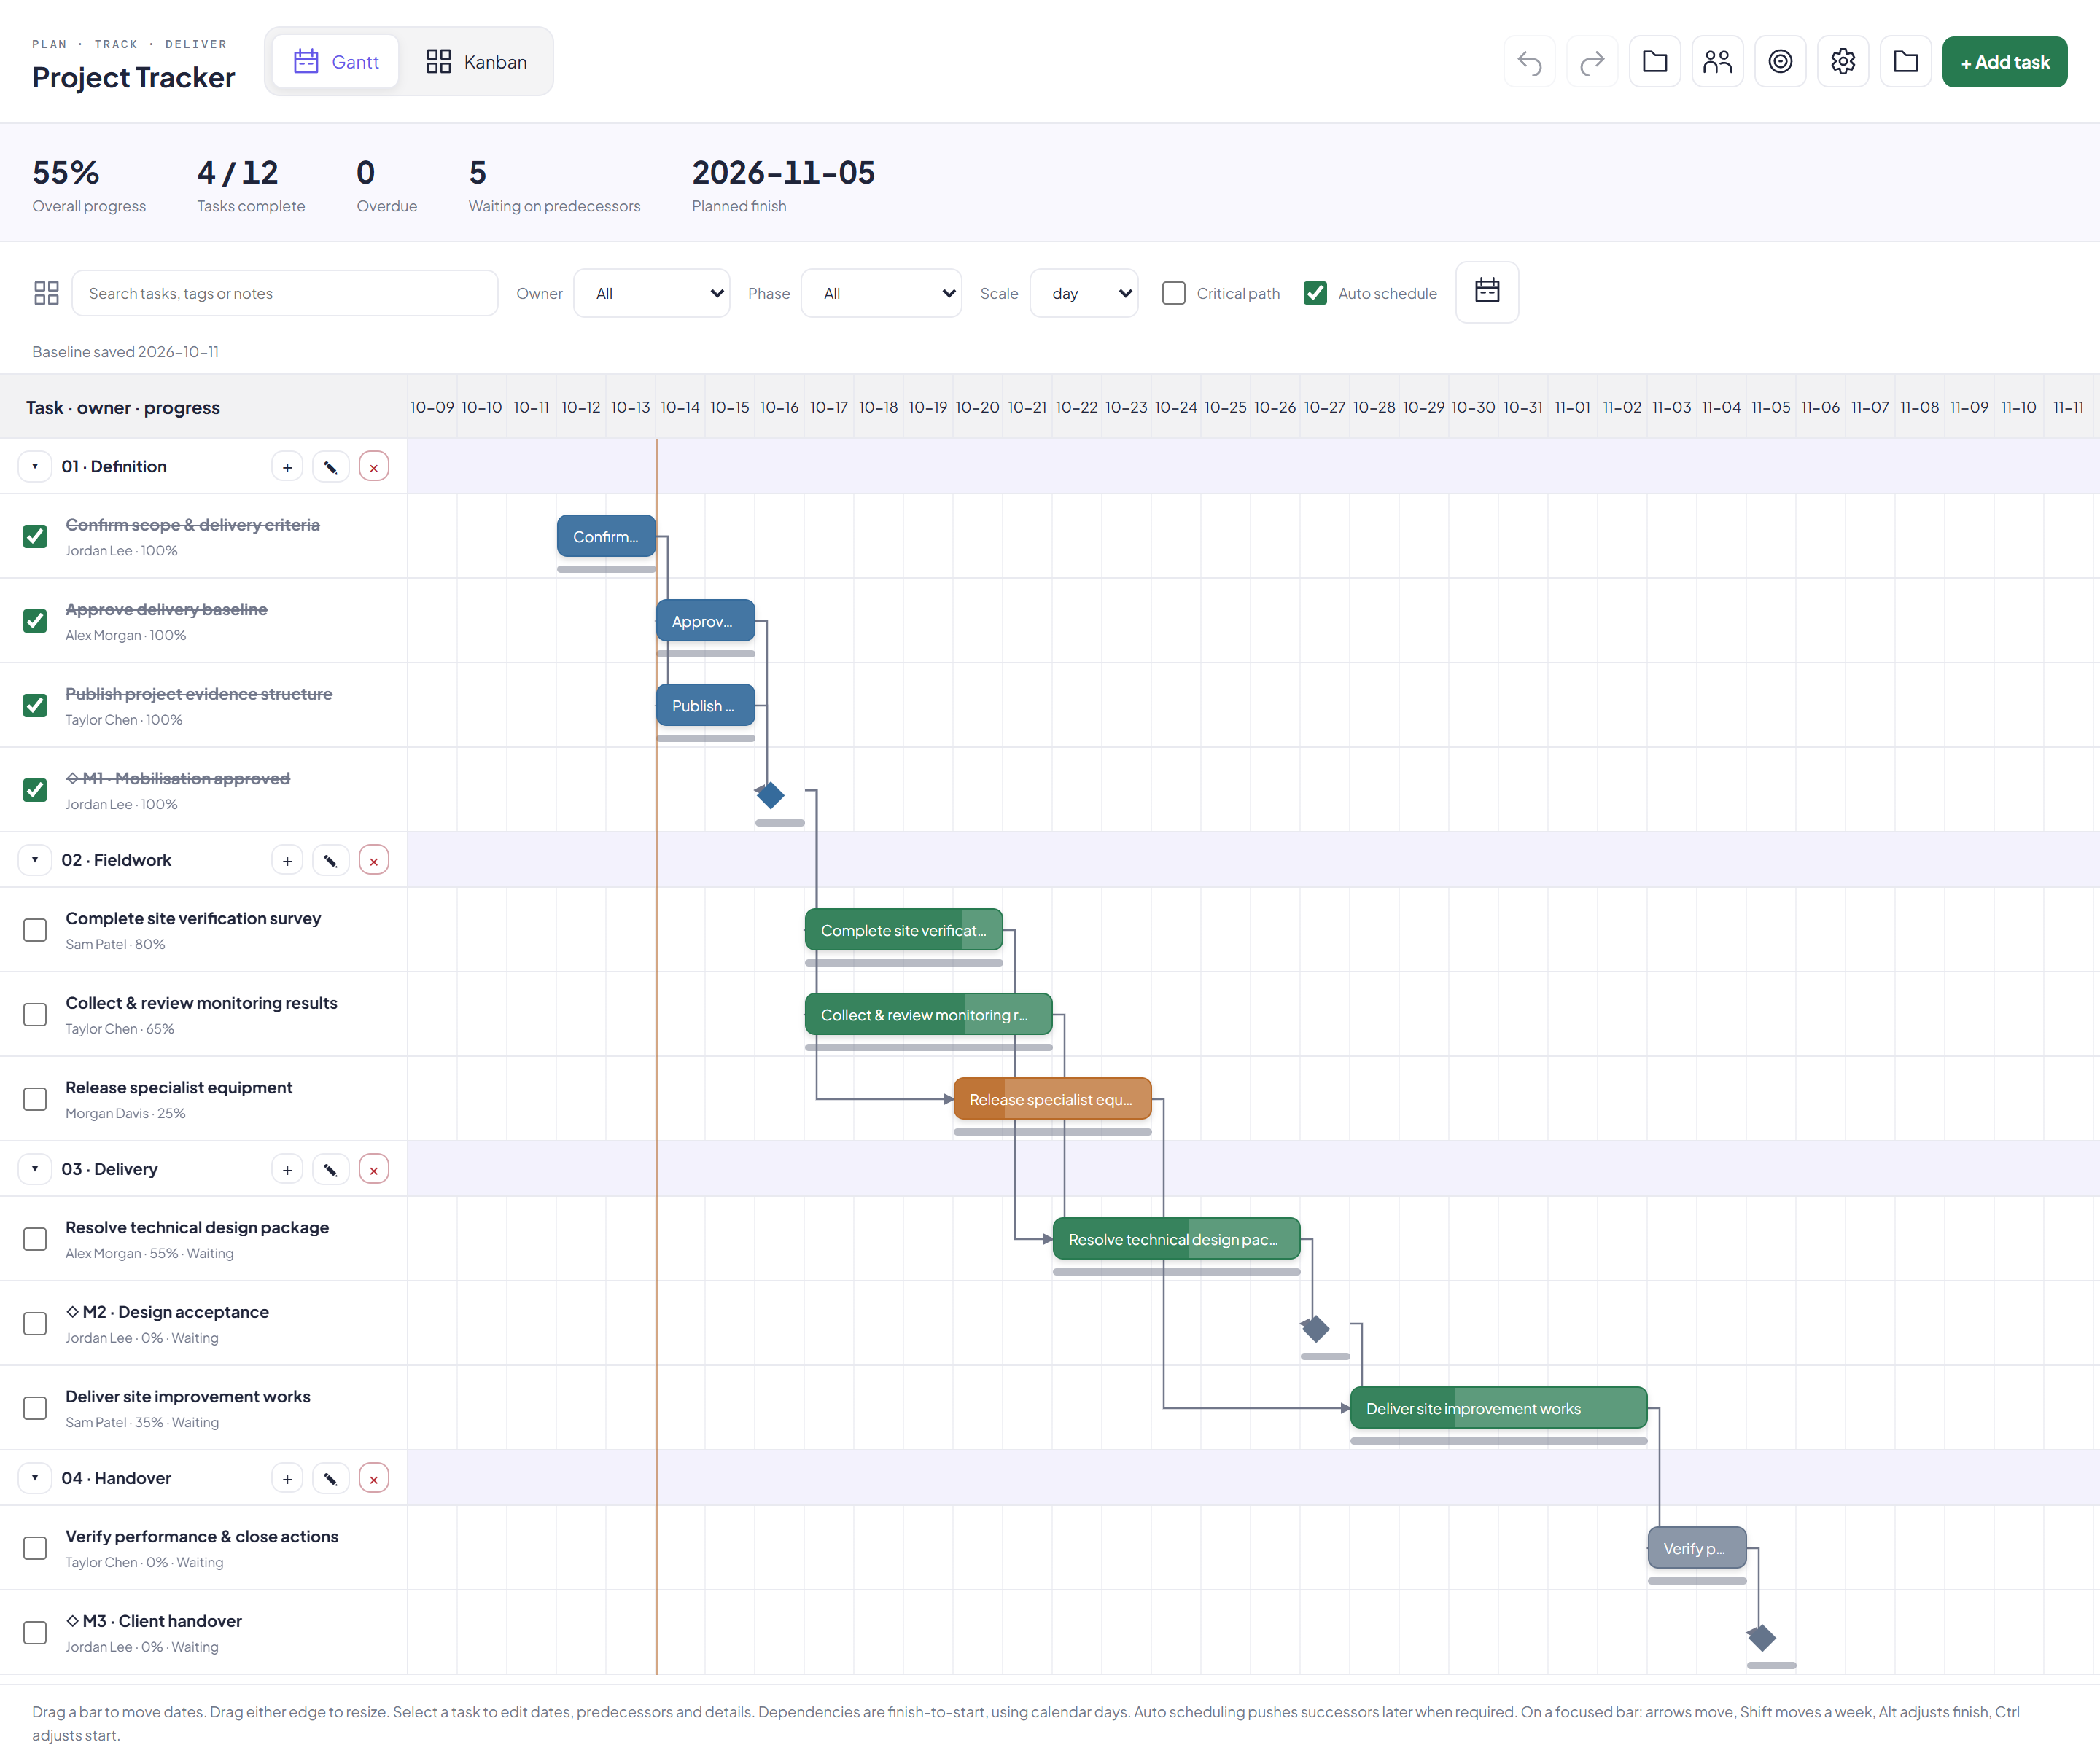Image resolution: width=2100 pixels, height=1761 pixels.
Task: Click the undo arrow icon
Action: point(1529,62)
